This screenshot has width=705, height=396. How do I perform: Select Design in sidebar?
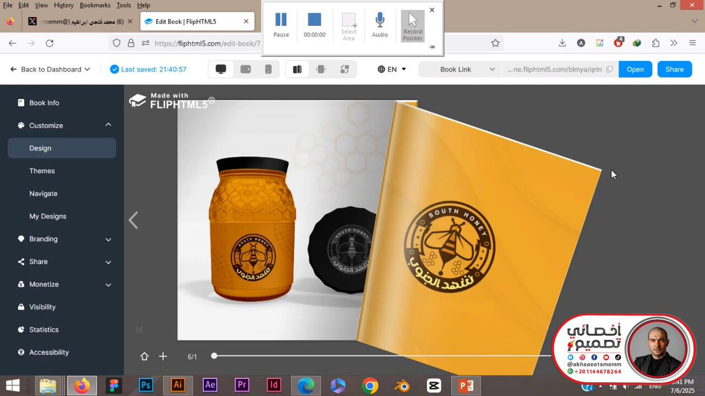point(62,148)
